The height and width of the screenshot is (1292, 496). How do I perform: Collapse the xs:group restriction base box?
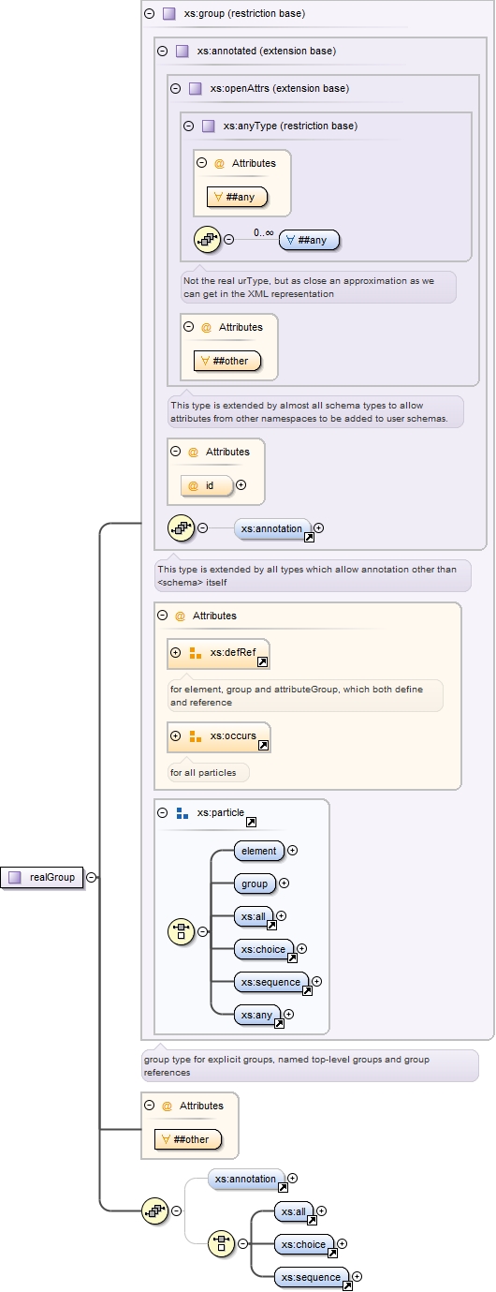[149, 14]
